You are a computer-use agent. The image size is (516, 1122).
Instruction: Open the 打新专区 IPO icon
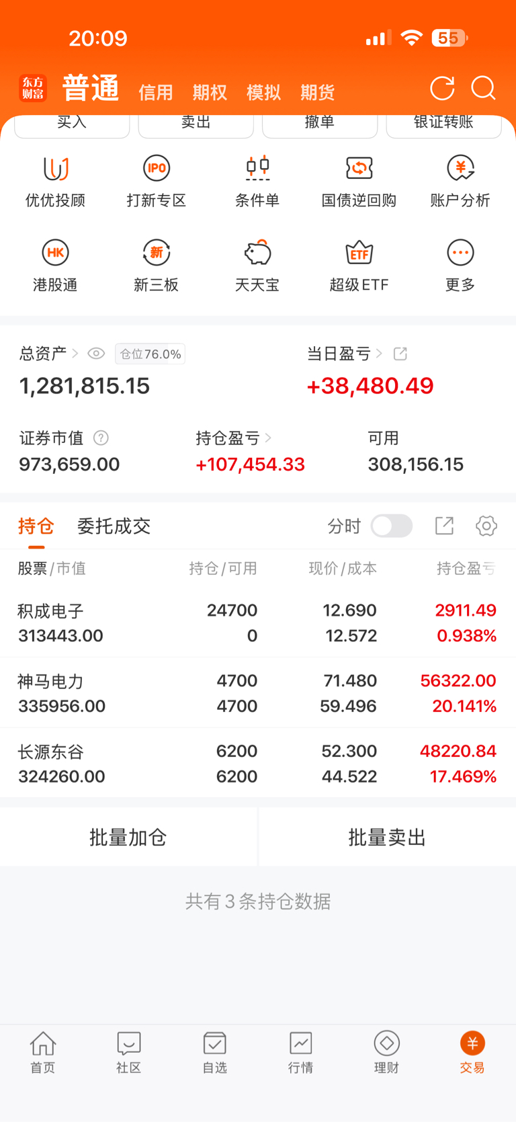point(156,169)
